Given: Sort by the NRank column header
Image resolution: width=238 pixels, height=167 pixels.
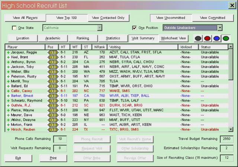Looking at the screenshot, I should [99, 47].
